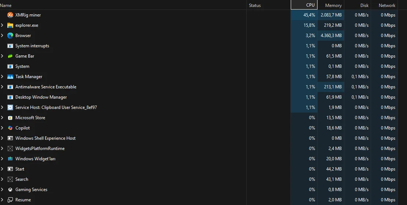Click the 3,2% CPU value
This screenshot has width=407, height=205.
(x=310, y=36)
